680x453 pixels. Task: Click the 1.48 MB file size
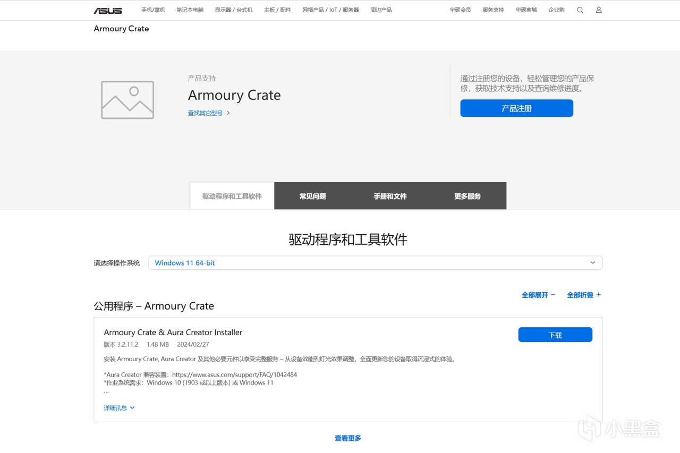coord(158,345)
